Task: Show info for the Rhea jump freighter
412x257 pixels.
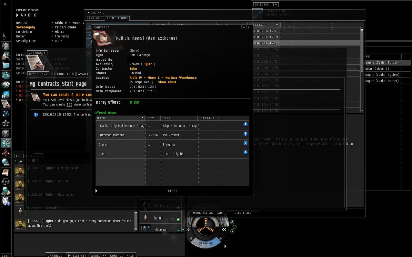Action: tap(245, 152)
